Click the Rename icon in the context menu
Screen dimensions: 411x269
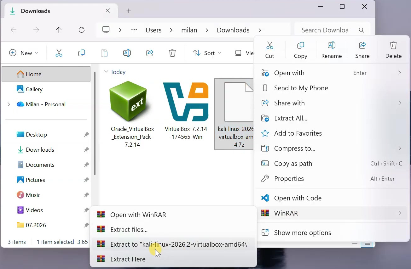click(x=331, y=46)
